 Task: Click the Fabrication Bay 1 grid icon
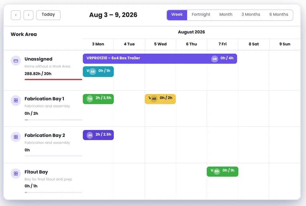click(16, 100)
